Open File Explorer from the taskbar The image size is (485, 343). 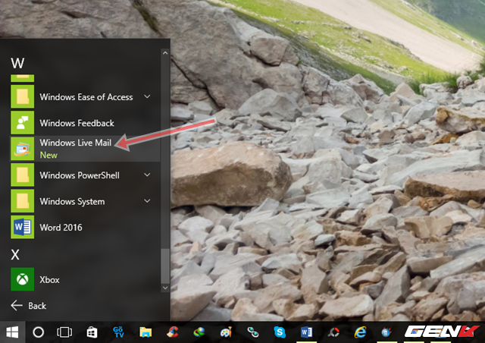tap(145, 332)
